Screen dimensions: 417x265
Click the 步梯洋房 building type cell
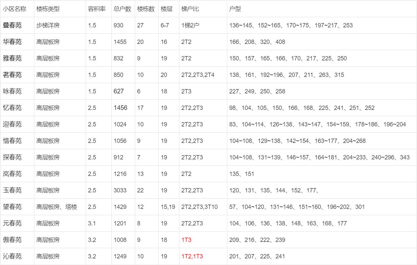pos(48,25)
